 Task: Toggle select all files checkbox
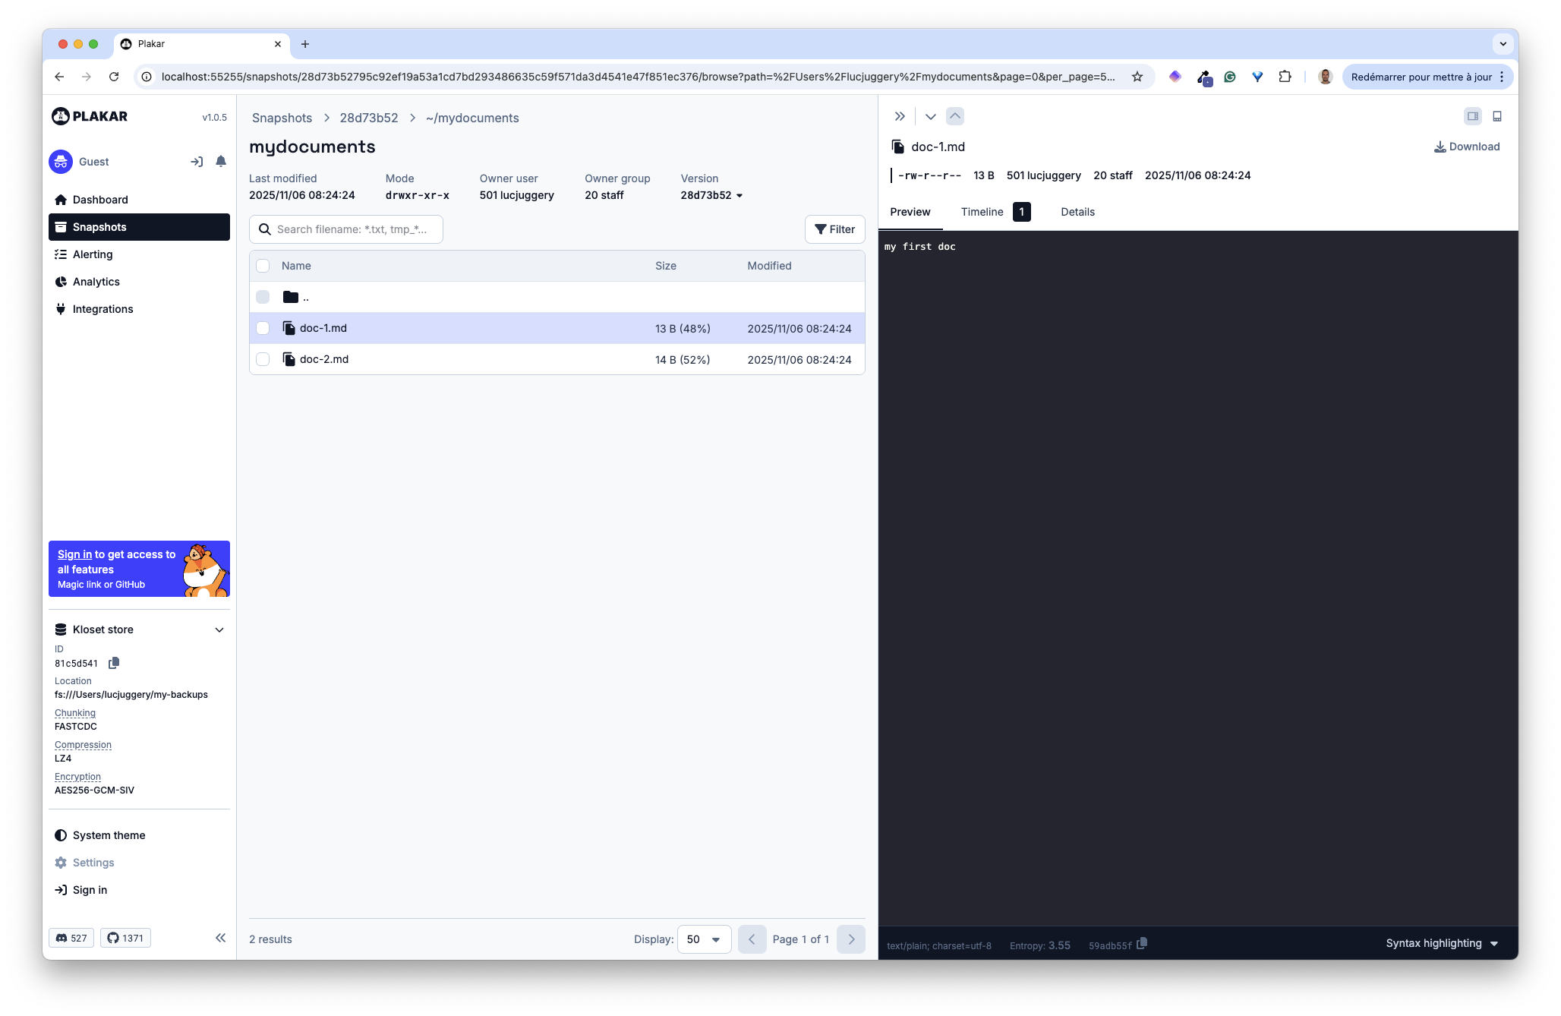coord(263,266)
